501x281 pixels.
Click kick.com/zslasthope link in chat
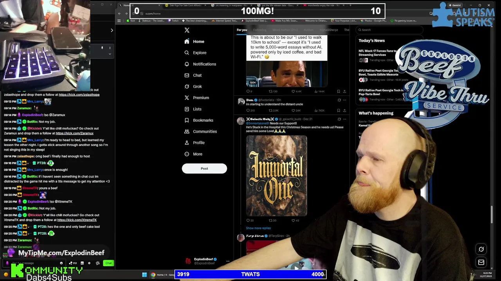pyautogui.click(x=79, y=95)
